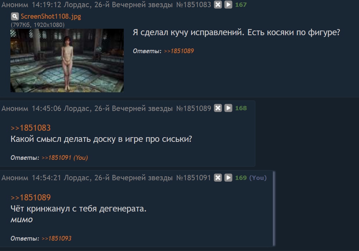This screenshot has width=359, height=251.
Task: Click the hide (X) icon on post №1851083
Action: pos(218,5)
